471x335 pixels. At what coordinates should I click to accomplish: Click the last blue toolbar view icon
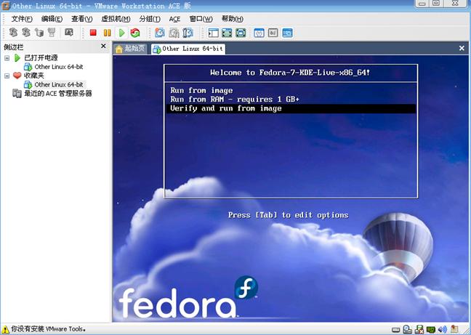point(287,33)
